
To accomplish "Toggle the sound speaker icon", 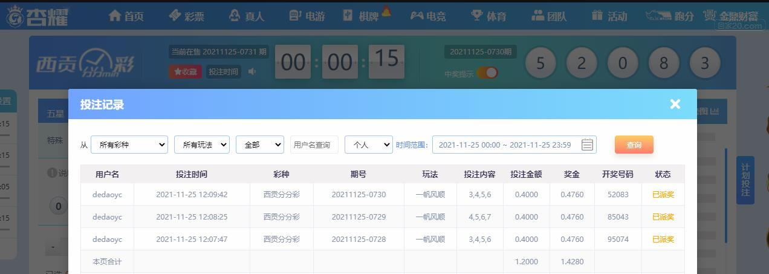I will 252,71.
